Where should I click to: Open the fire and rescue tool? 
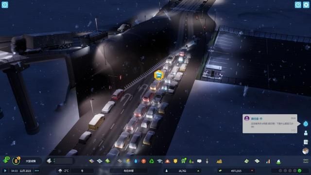168,161
